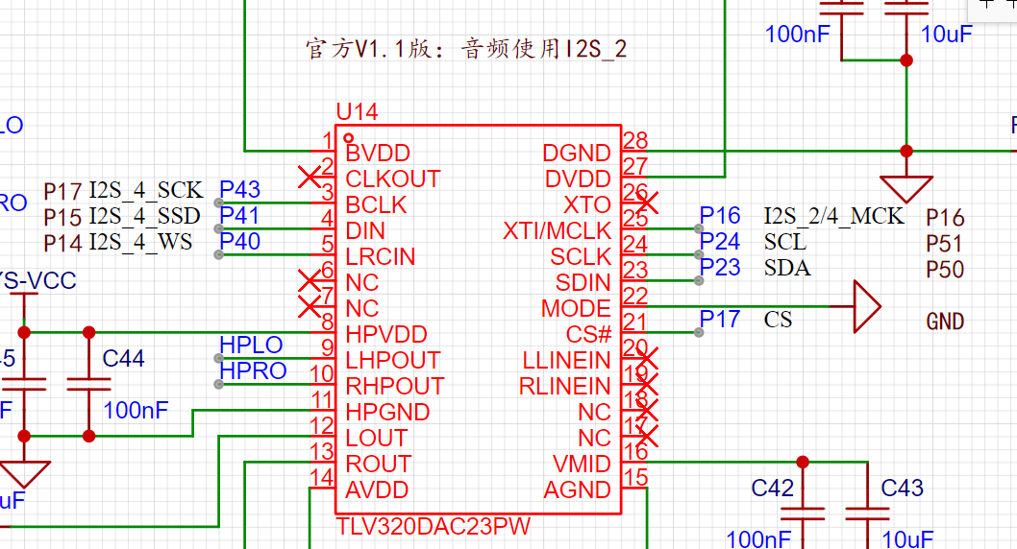The width and height of the screenshot is (1017, 549).
Task: Select the I2S_4_SCK annotation text
Action: [x=146, y=190]
